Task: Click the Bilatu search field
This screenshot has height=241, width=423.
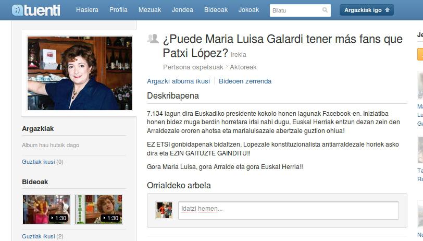Action: (295, 10)
